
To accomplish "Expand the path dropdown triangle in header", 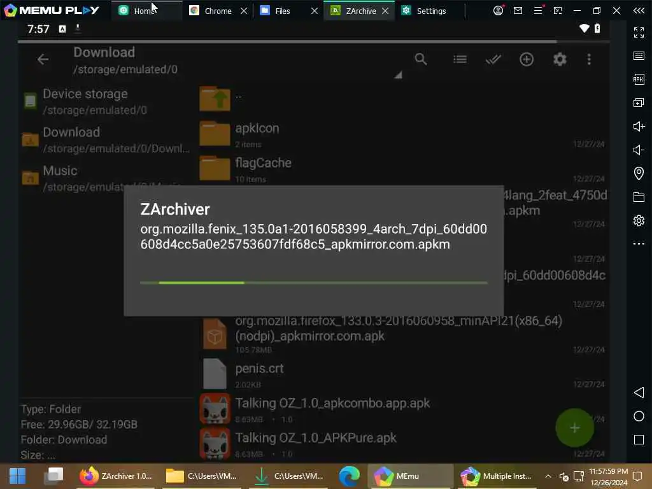I will (399, 75).
